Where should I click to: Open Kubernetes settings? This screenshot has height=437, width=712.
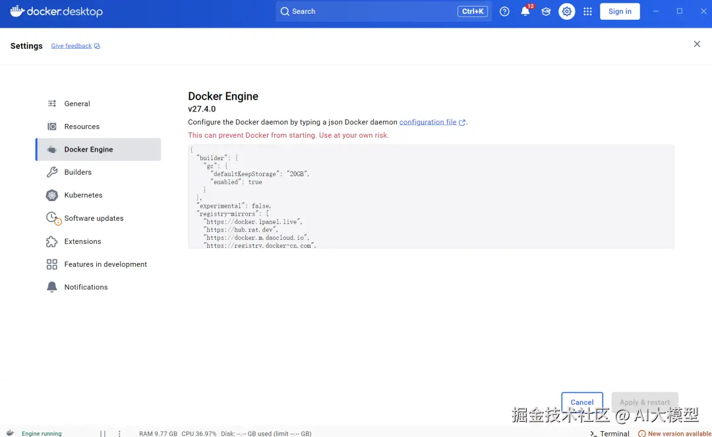click(x=98, y=195)
